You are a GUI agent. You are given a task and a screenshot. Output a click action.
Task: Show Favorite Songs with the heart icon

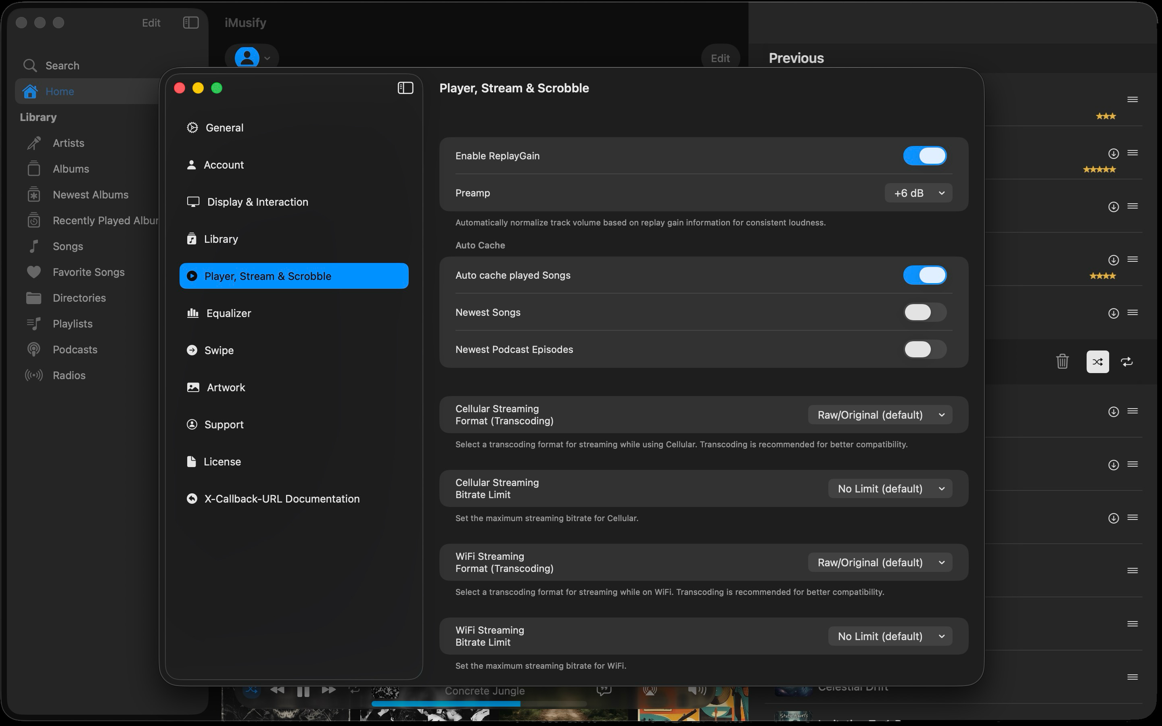(x=88, y=272)
